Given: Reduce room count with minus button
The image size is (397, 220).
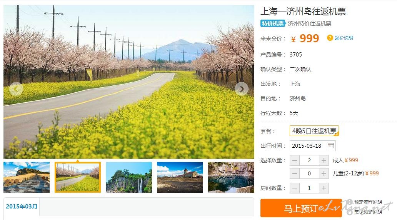Looking at the screenshot, I should click(294, 188).
